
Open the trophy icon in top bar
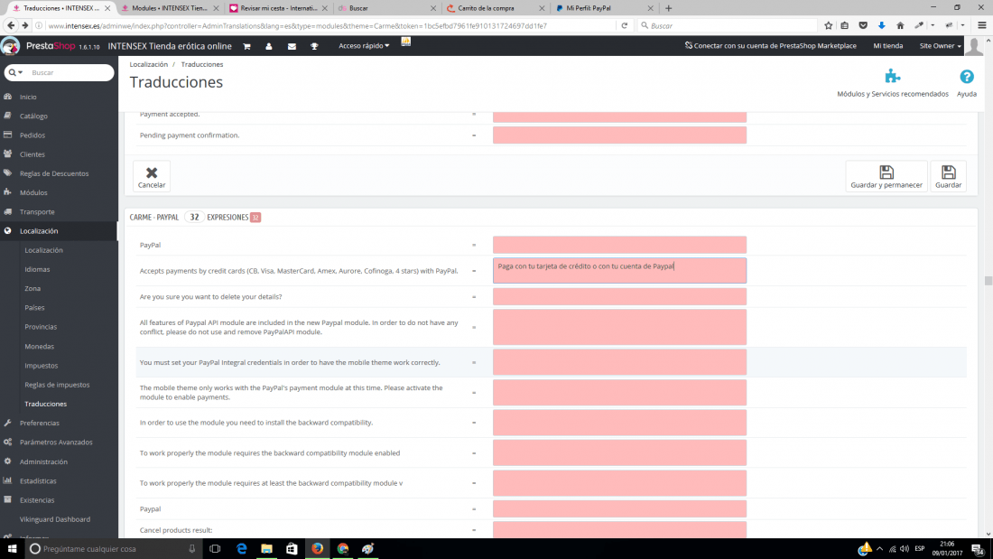point(314,46)
